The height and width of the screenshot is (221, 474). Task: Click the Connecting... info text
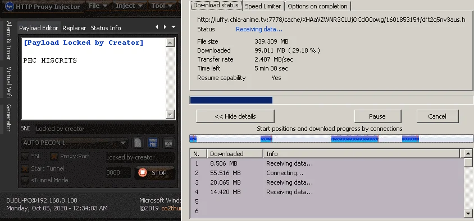click(x=285, y=173)
